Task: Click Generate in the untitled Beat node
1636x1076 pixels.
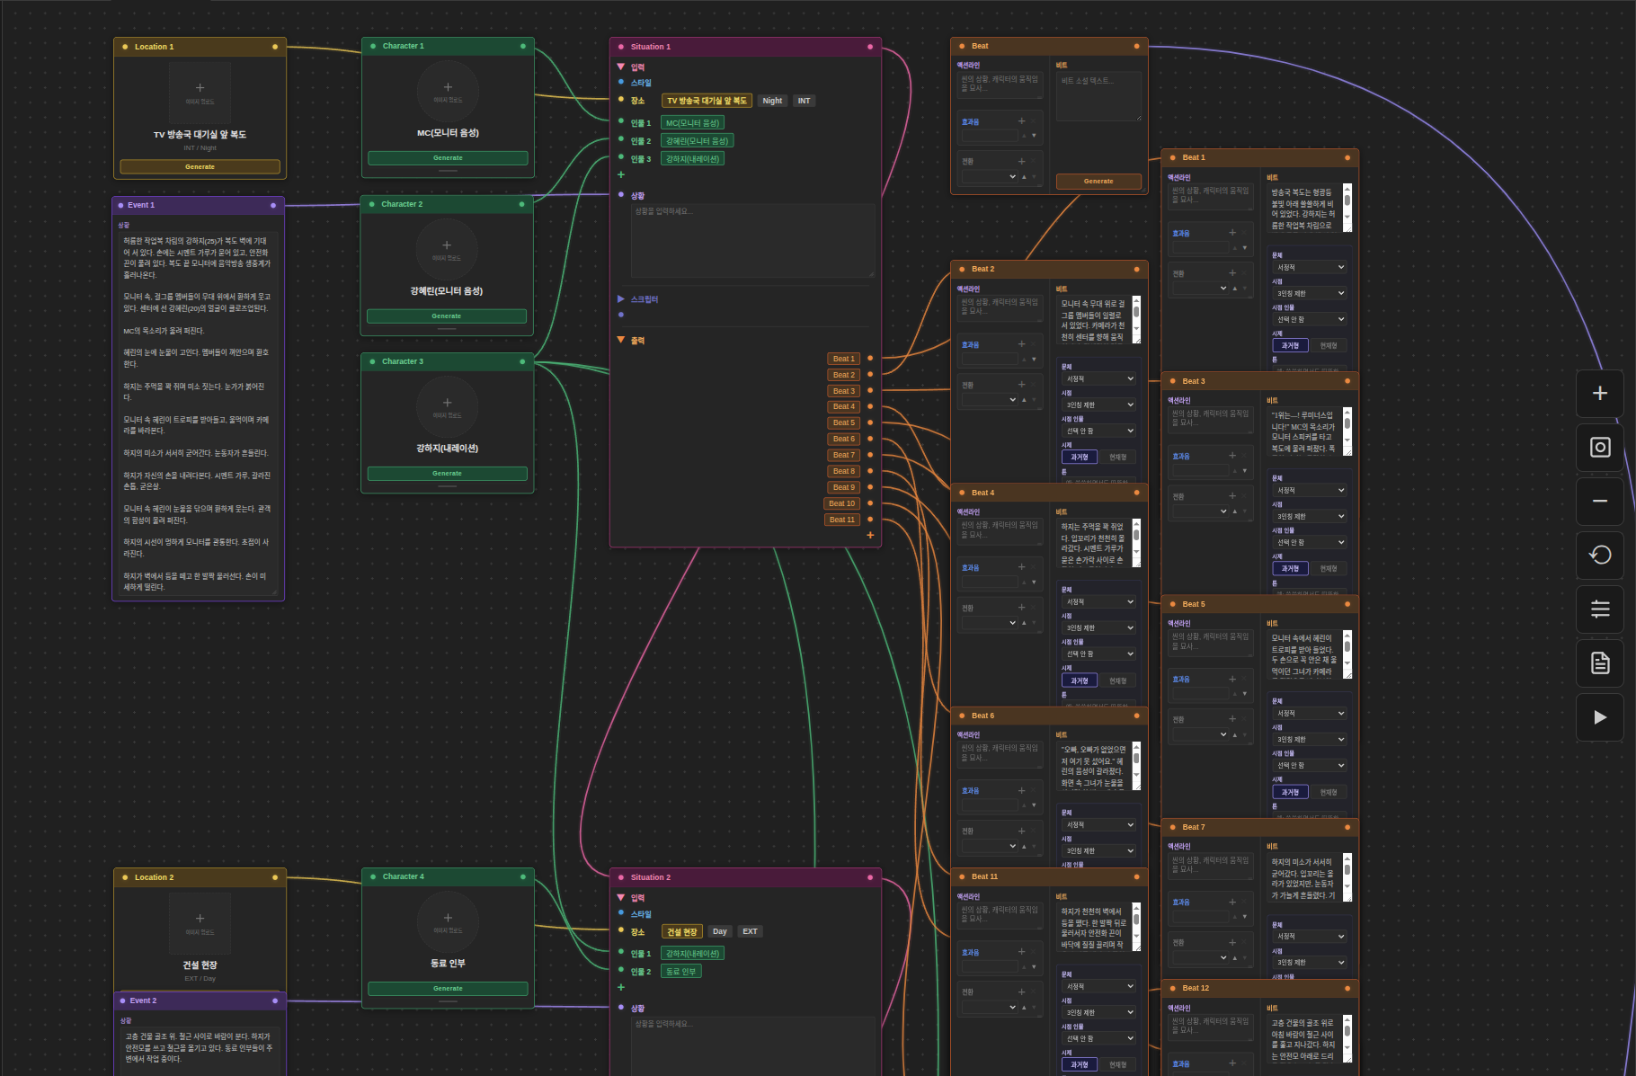Action: pos(1098,182)
